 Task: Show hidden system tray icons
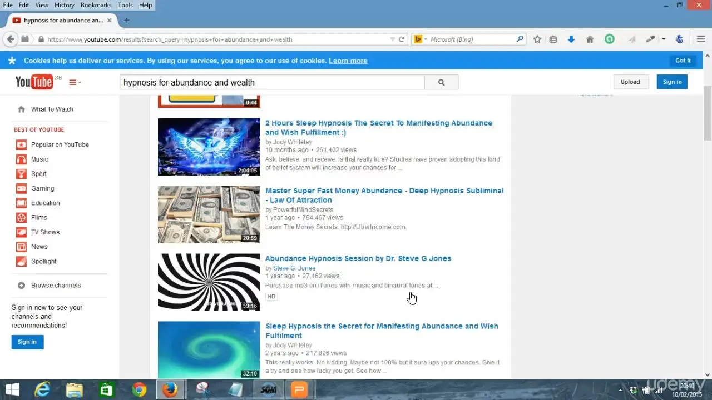pos(621,390)
